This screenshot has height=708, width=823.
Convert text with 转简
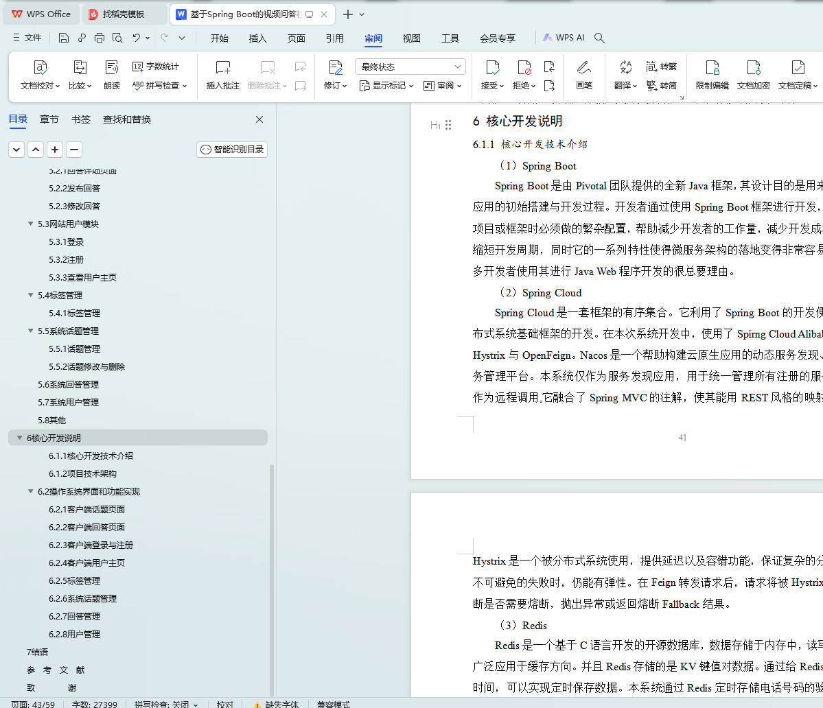click(661, 86)
